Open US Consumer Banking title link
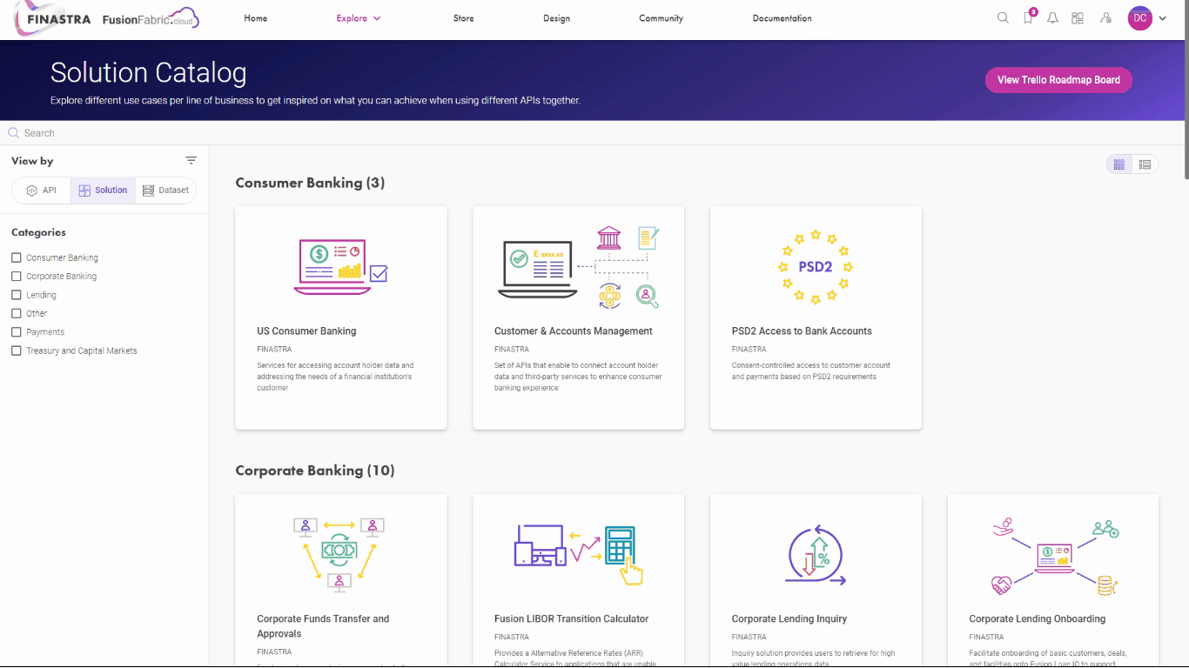Image resolution: width=1189 pixels, height=668 pixels. (306, 331)
